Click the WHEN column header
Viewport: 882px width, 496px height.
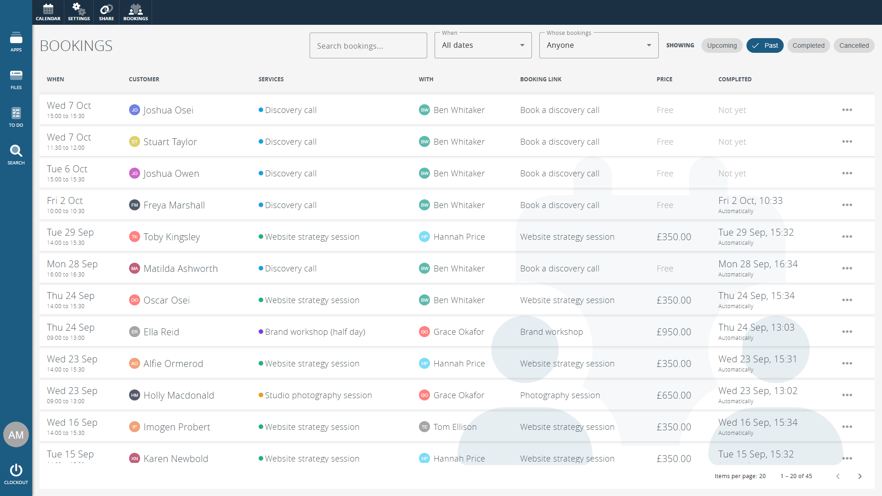pos(55,79)
